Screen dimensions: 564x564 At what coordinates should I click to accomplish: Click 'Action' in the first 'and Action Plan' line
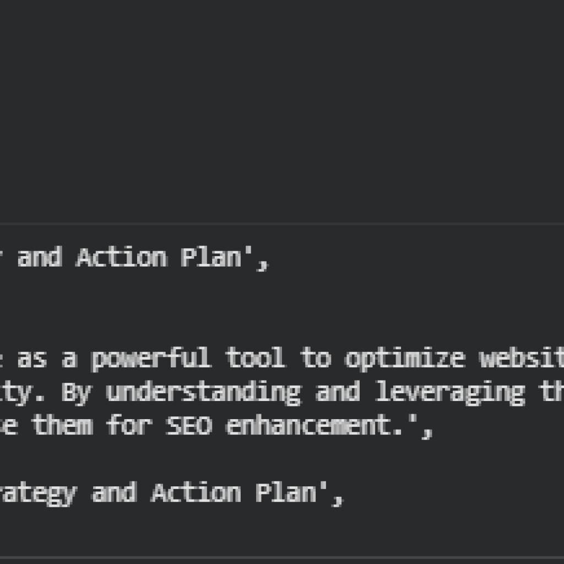pyautogui.click(x=121, y=257)
